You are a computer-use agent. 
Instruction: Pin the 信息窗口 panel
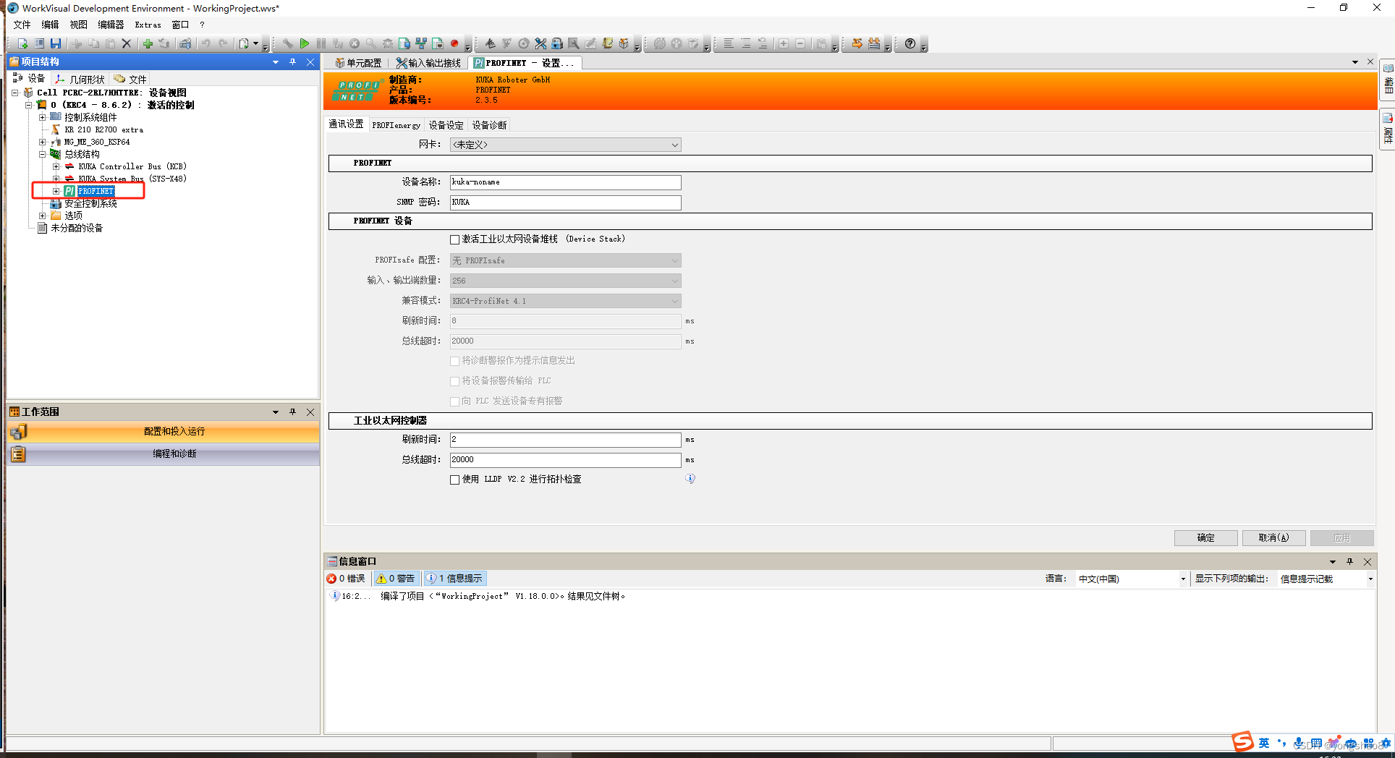(x=1349, y=562)
